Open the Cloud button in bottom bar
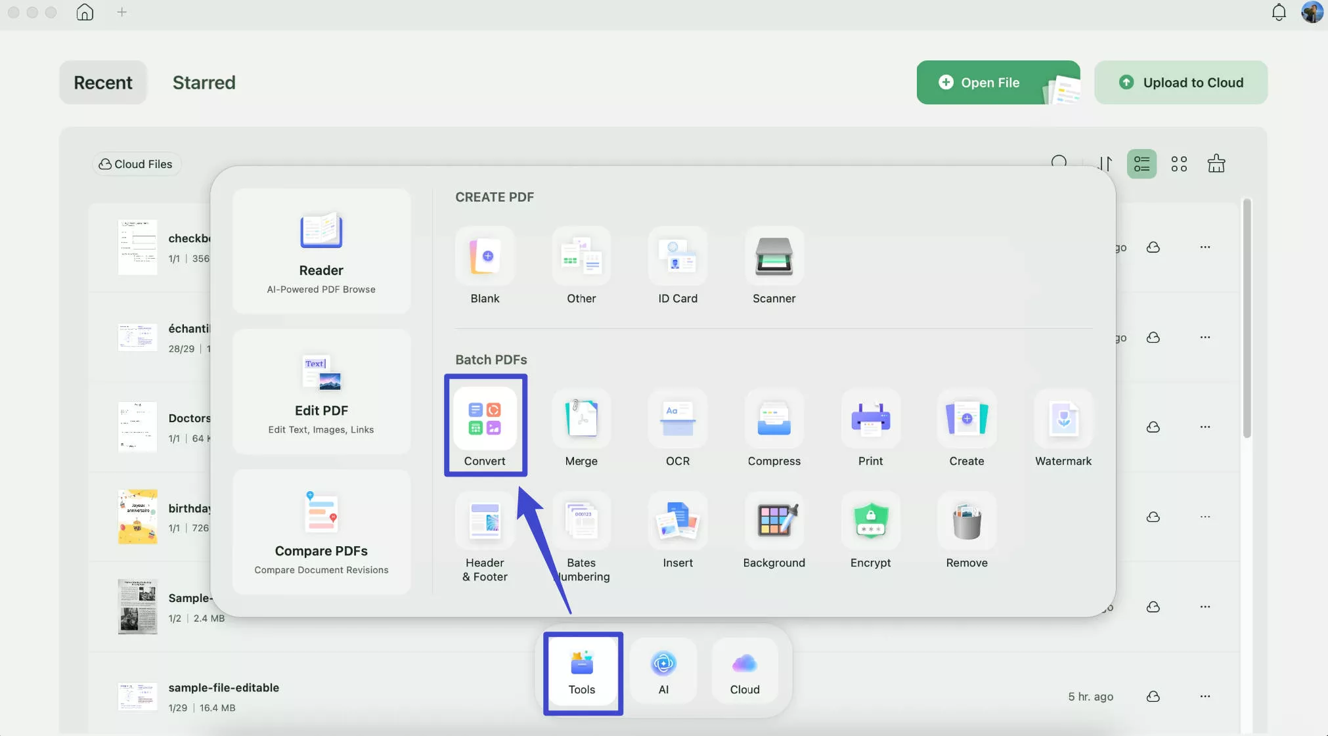Image resolution: width=1328 pixels, height=736 pixels. pos(745,672)
